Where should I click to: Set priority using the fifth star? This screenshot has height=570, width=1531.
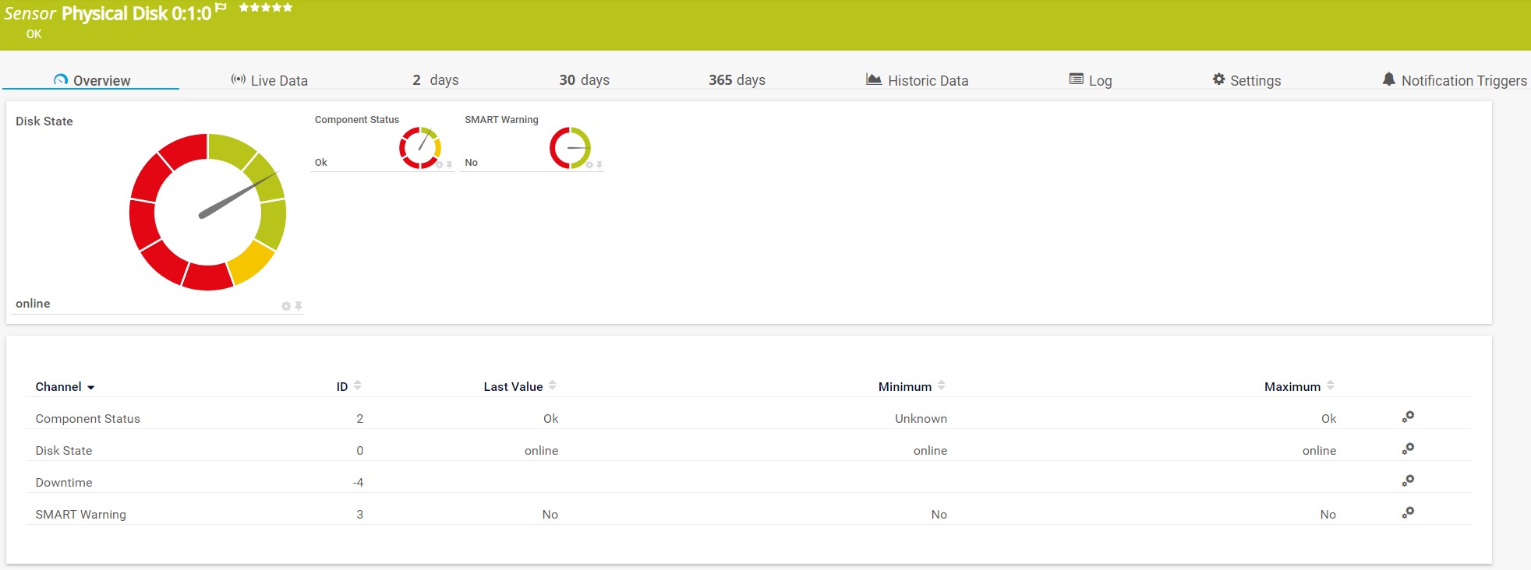pos(288,8)
